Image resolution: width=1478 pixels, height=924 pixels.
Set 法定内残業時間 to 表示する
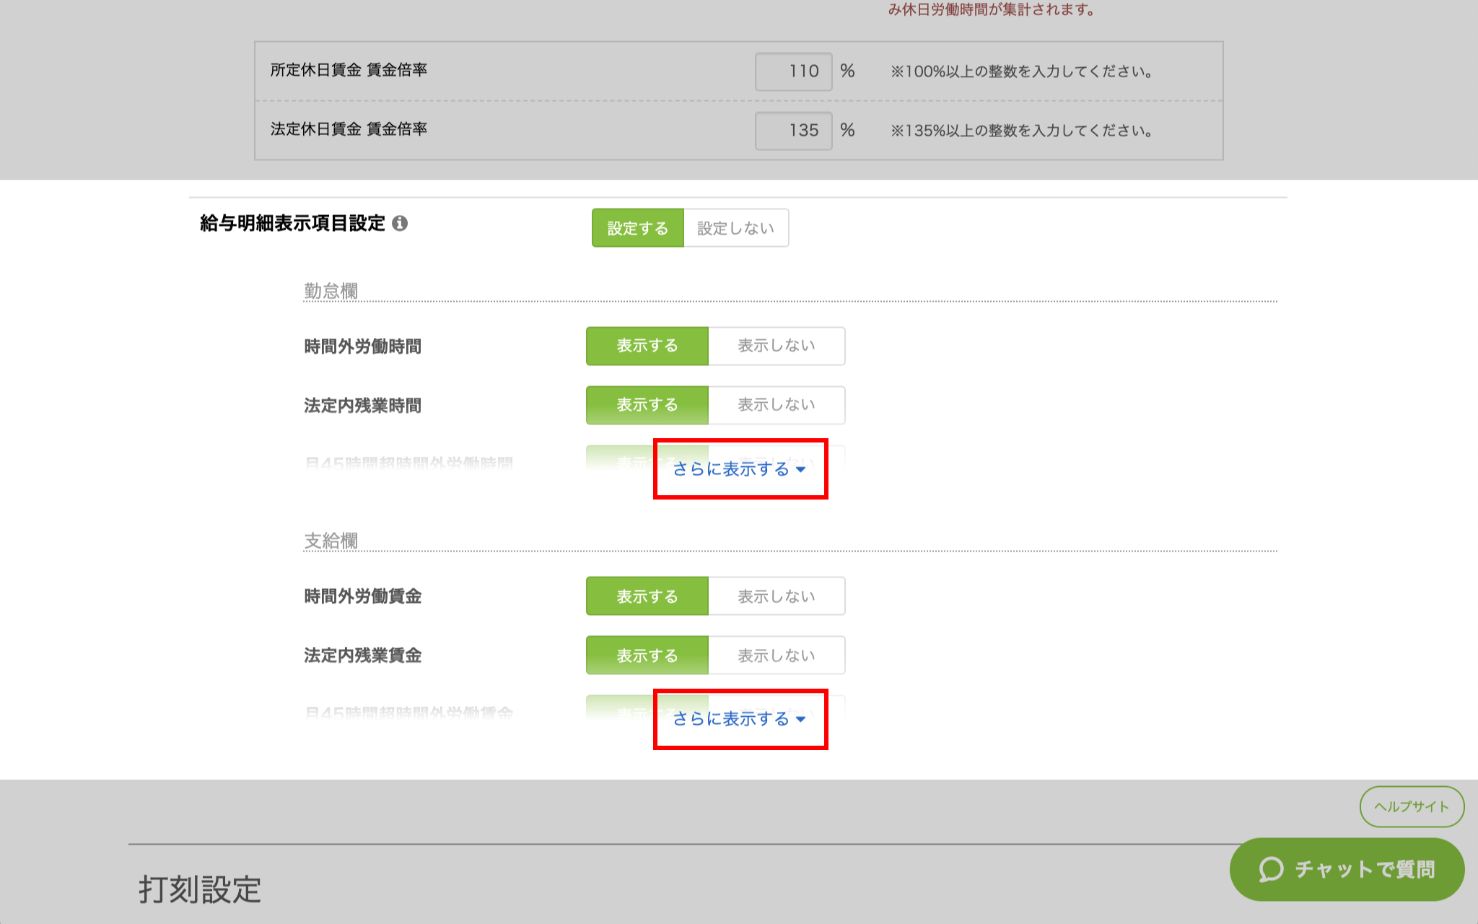[x=647, y=405]
